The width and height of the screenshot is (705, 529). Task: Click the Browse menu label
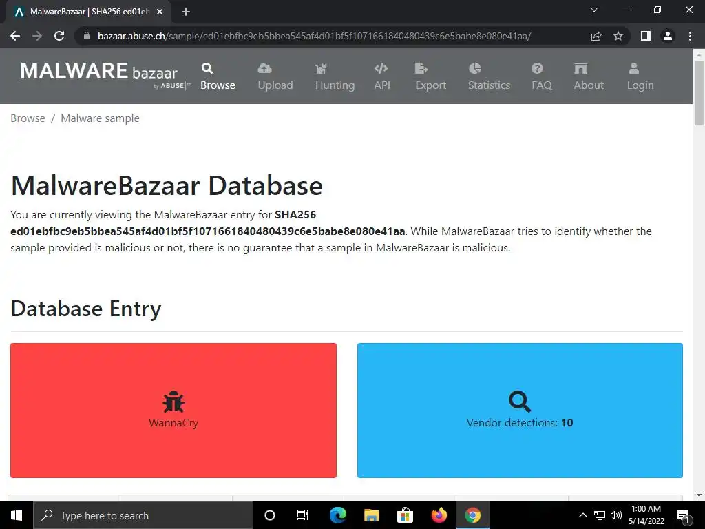tap(218, 85)
